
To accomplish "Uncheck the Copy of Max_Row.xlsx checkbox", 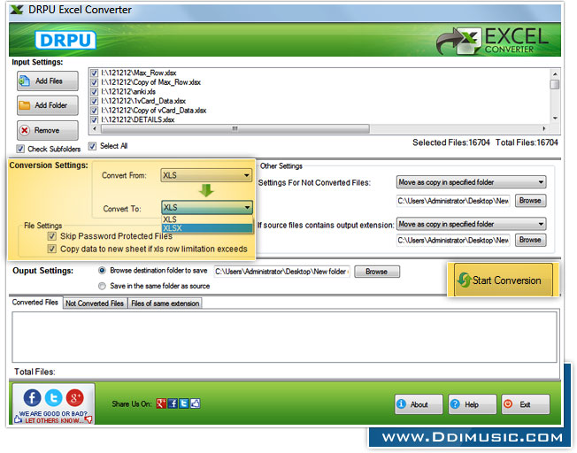I will click(x=94, y=82).
